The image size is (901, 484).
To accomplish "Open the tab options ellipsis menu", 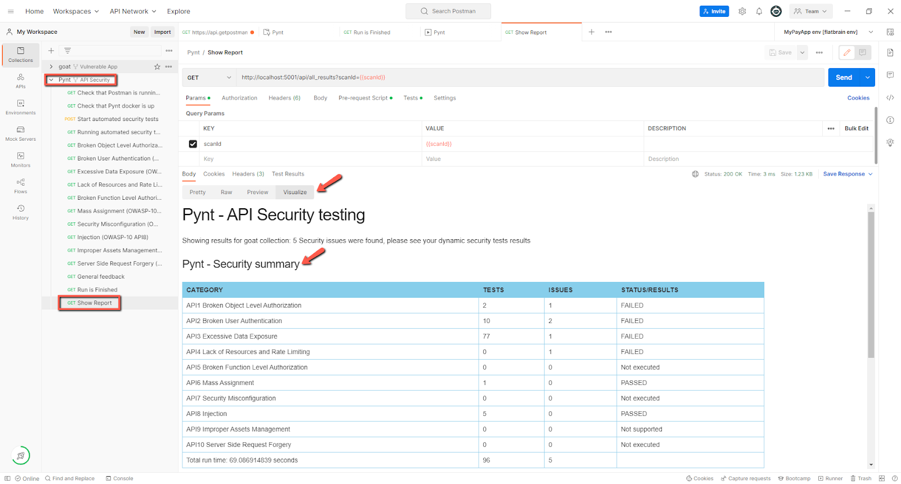I will (608, 32).
